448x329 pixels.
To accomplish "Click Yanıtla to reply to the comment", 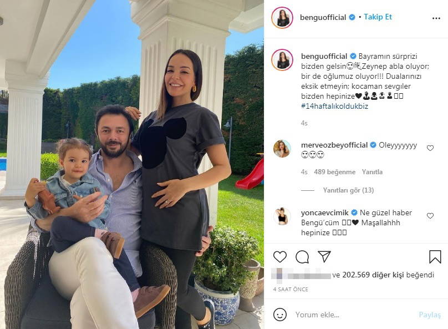I will point(372,172).
